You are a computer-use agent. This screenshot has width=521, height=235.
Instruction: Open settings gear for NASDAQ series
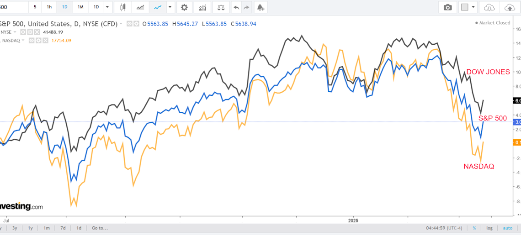[38, 41]
